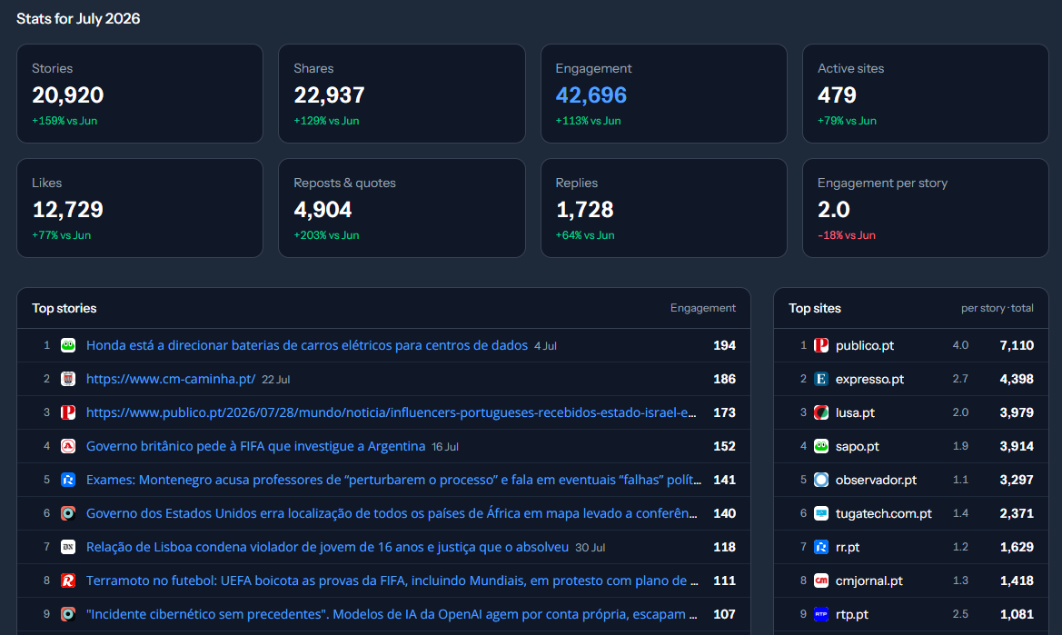Image resolution: width=1062 pixels, height=635 pixels.
Task: Open sapo.pt in Top sites
Action: pos(857,446)
